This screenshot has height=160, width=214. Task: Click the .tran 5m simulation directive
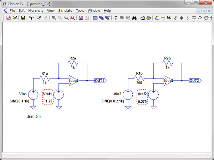click(x=34, y=117)
